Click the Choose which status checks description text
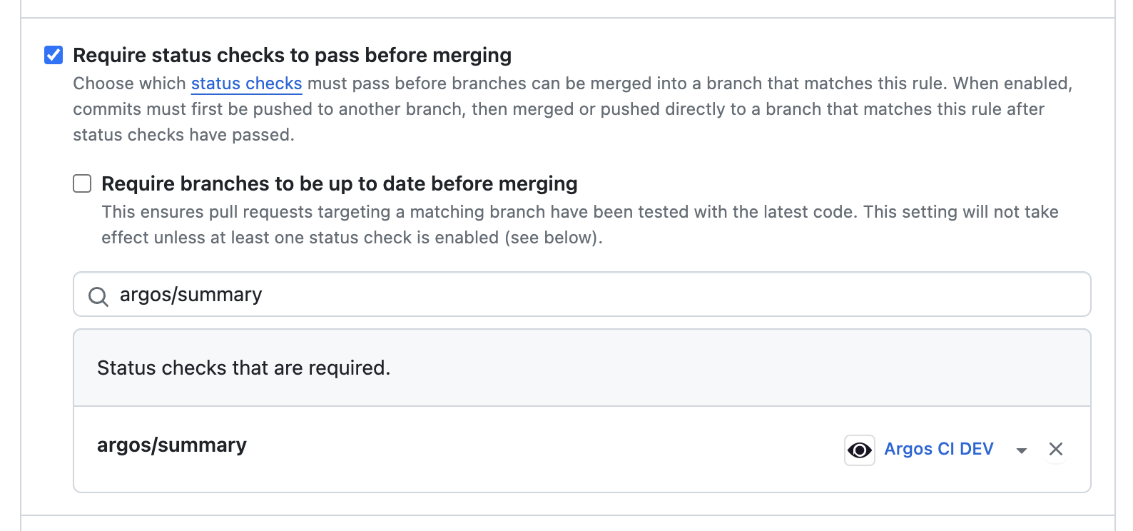This screenshot has width=1133, height=531. tap(572, 109)
